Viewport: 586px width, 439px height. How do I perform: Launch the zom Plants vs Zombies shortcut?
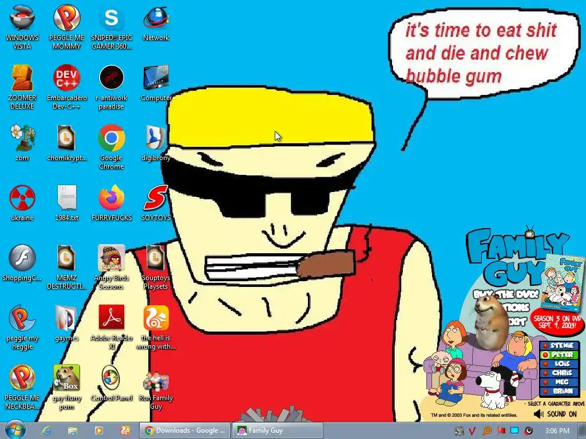point(22,142)
